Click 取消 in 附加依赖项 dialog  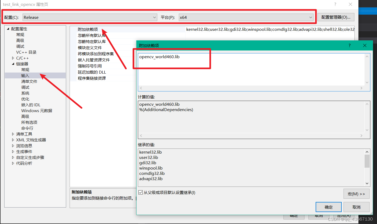tap(356, 207)
